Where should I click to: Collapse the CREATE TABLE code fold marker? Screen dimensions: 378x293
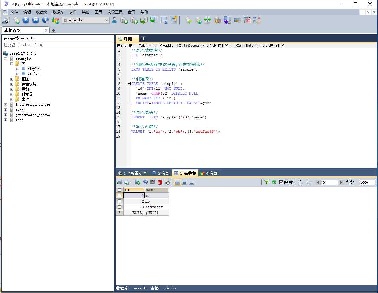129,84
